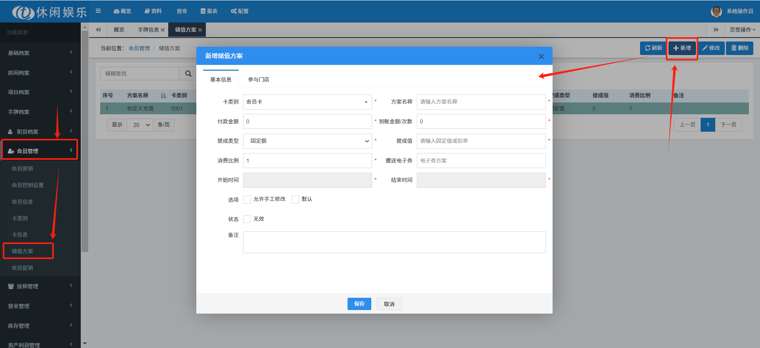Click the 保存 save button
760x348 pixels.
359,304
